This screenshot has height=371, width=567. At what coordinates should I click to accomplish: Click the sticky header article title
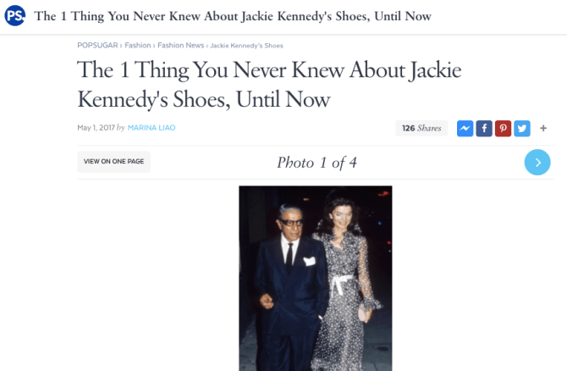click(x=233, y=16)
